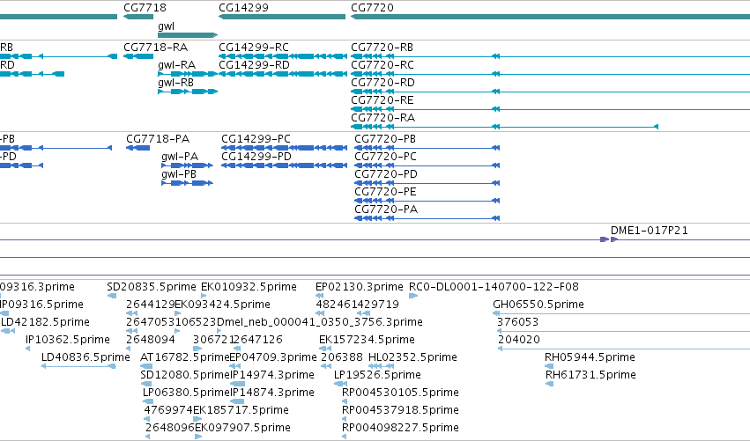Image resolution: width=750 pixels, height=441 pixels.
Task: Select the CG7720-RD transcript label
Action: [x=382, y=83]
